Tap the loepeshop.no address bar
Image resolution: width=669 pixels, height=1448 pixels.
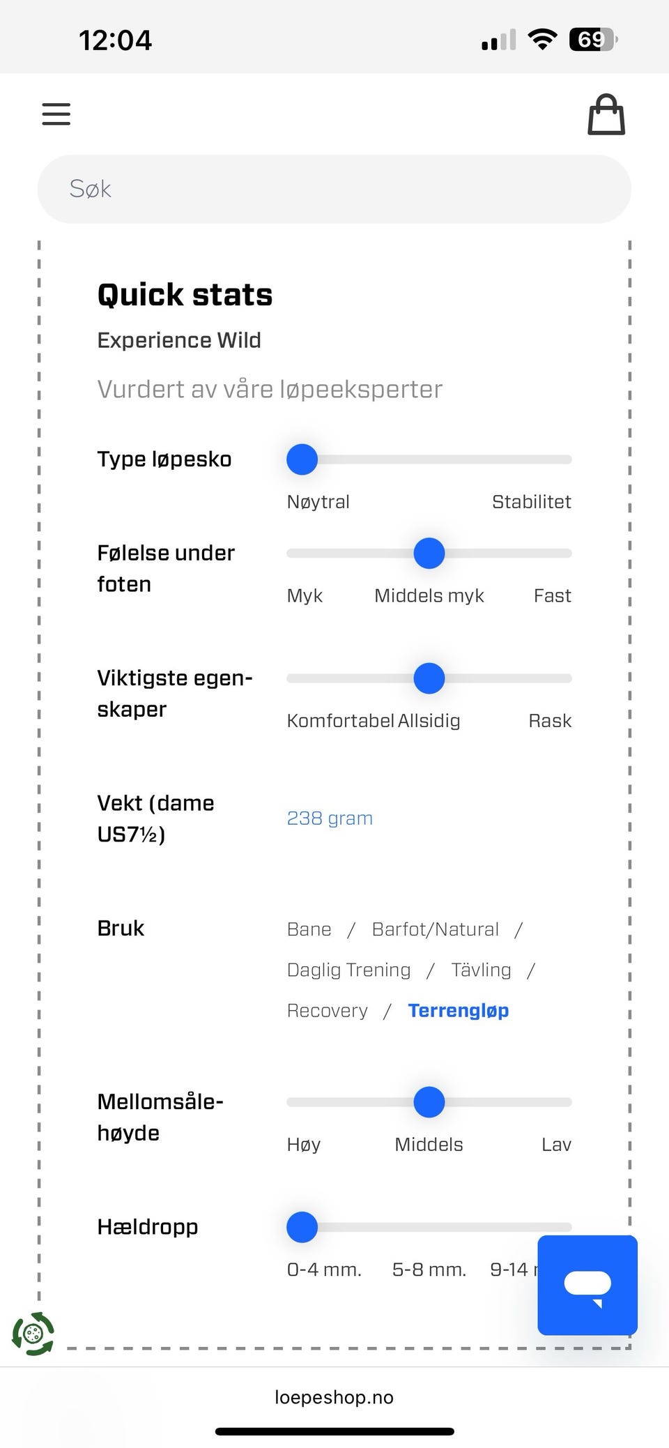click(334, 1397)
